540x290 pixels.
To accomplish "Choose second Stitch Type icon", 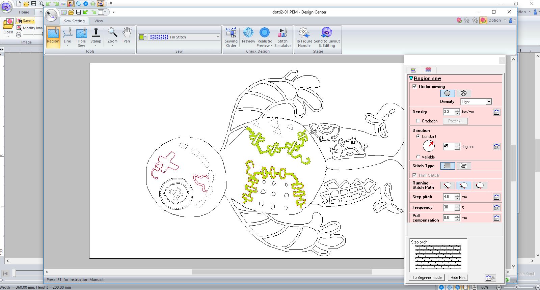I will 464,166.
